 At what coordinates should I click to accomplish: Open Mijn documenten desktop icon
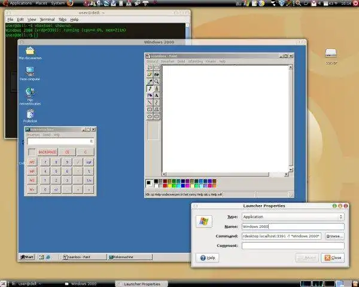click(x=31, y=53)
